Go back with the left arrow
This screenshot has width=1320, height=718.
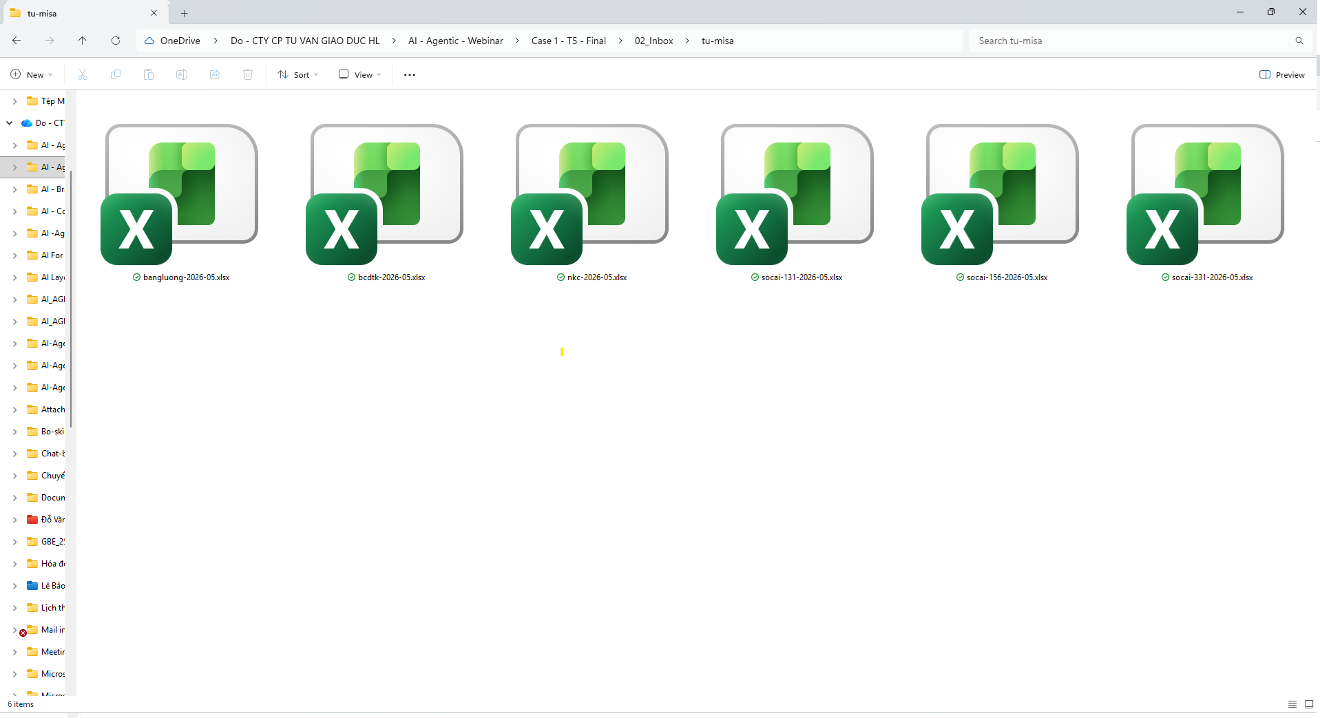17,41
